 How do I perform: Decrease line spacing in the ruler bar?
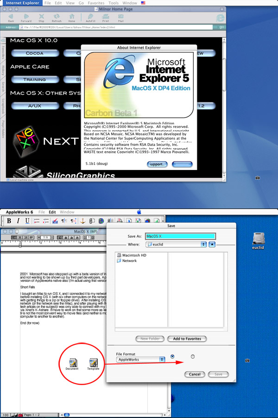click(x=39, y=237)
